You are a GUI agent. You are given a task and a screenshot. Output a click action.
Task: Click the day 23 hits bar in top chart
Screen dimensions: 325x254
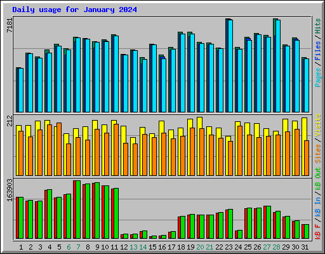tap(227, 65)
